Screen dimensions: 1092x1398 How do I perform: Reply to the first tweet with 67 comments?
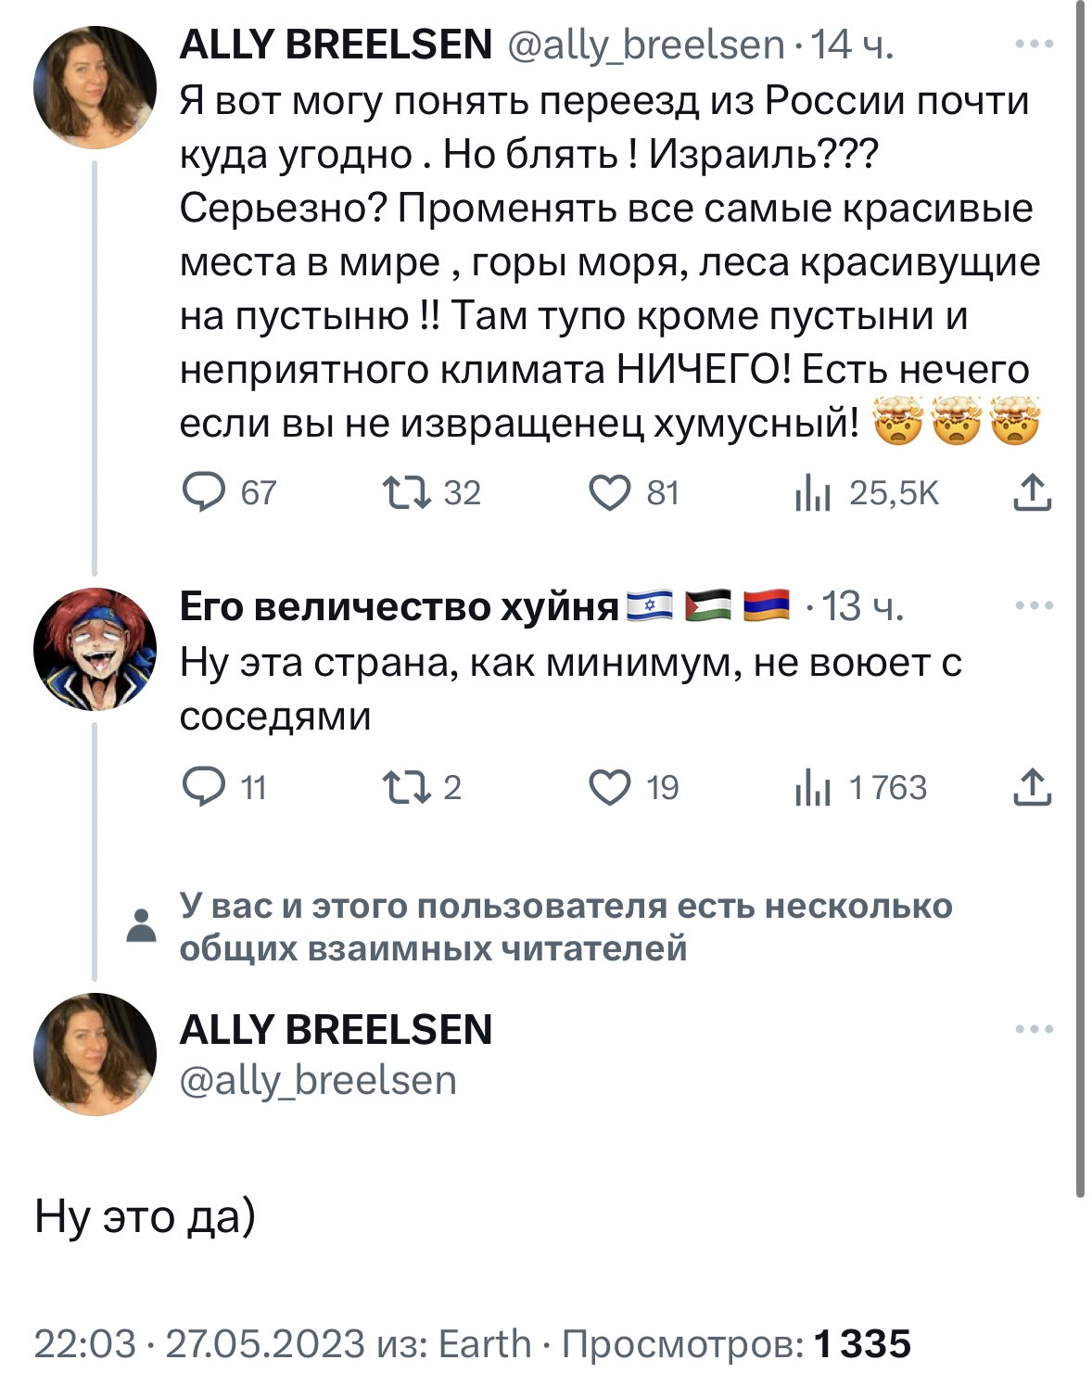[x=204, y=492]
